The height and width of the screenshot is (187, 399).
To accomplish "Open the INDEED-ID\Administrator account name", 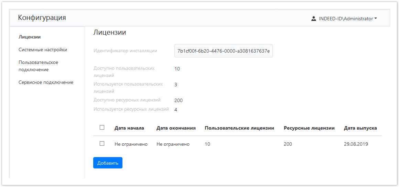I will (x=345, y=19).
